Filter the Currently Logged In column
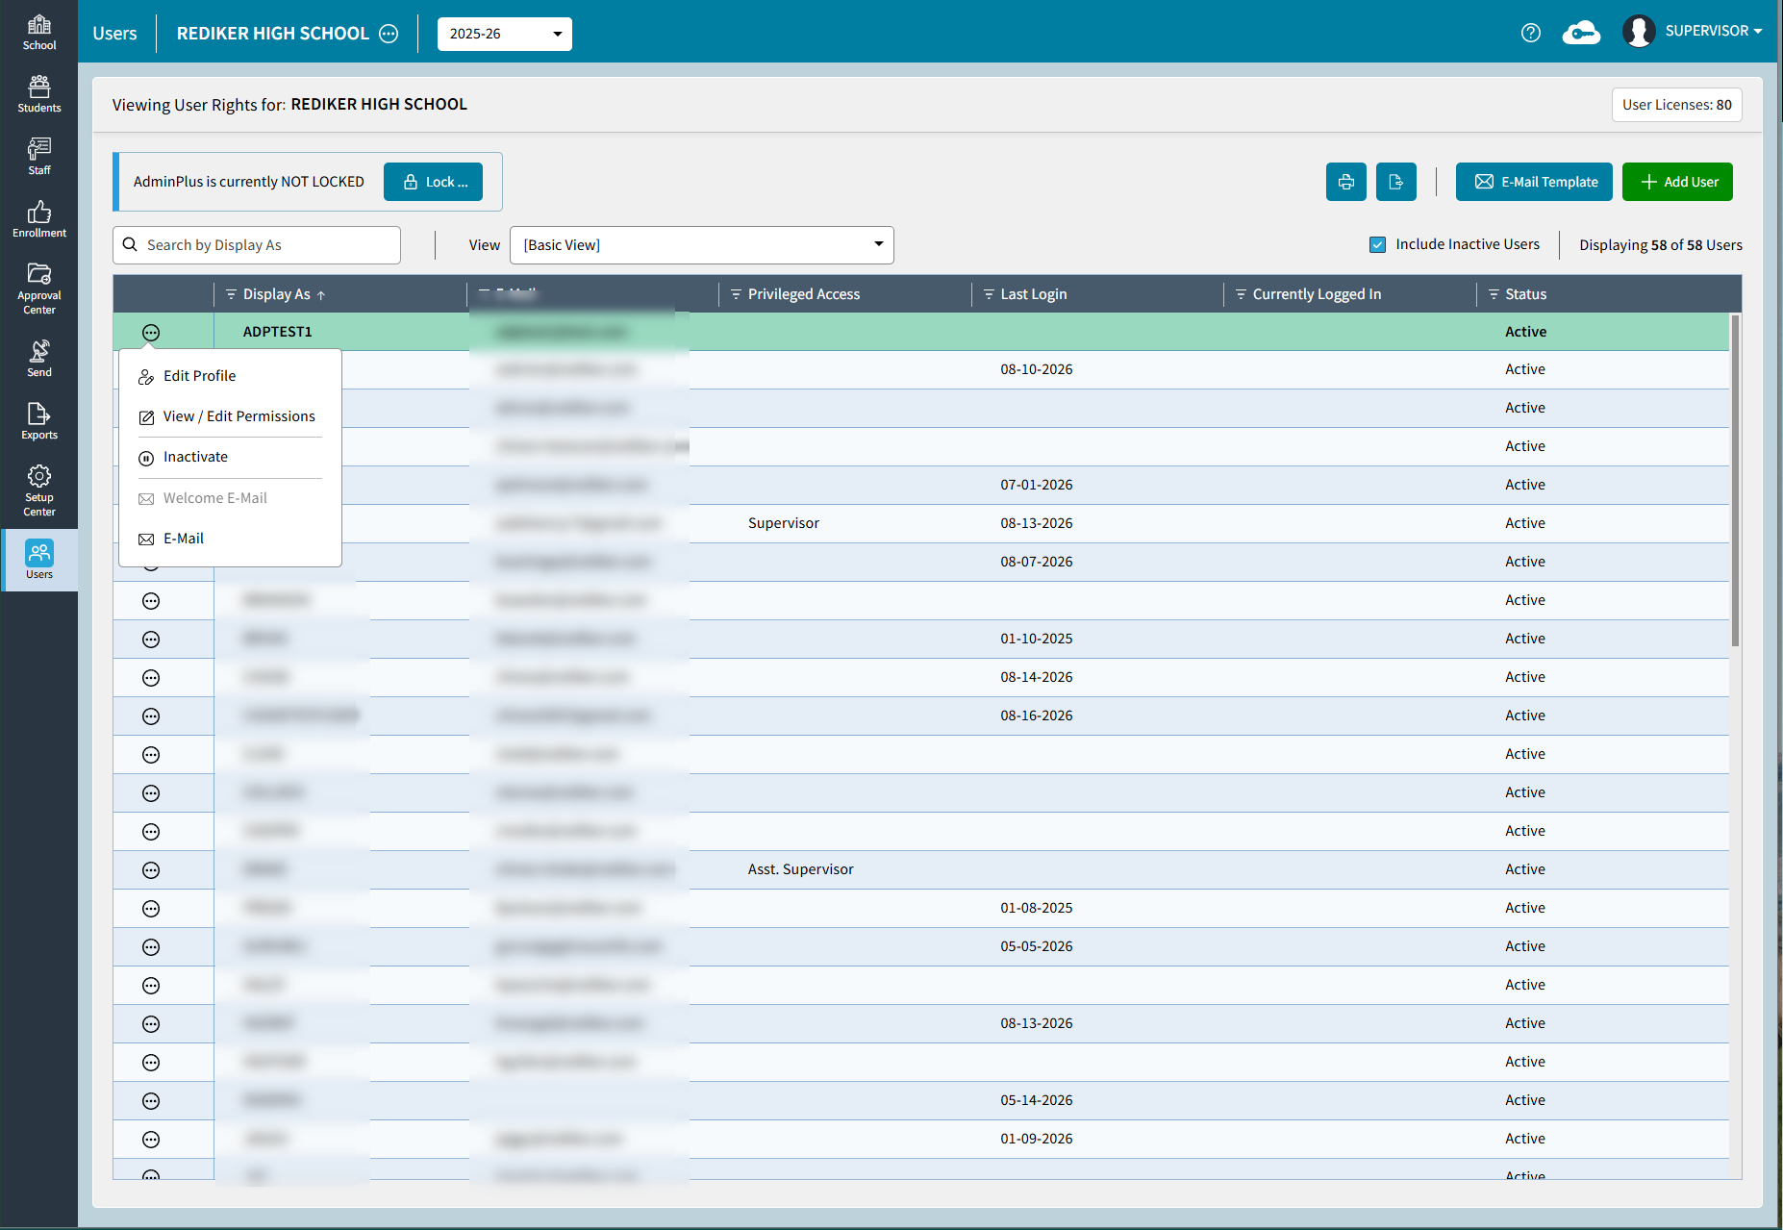The width and height of the screenshot is (1783, 1230). [x=1241, y=294]
